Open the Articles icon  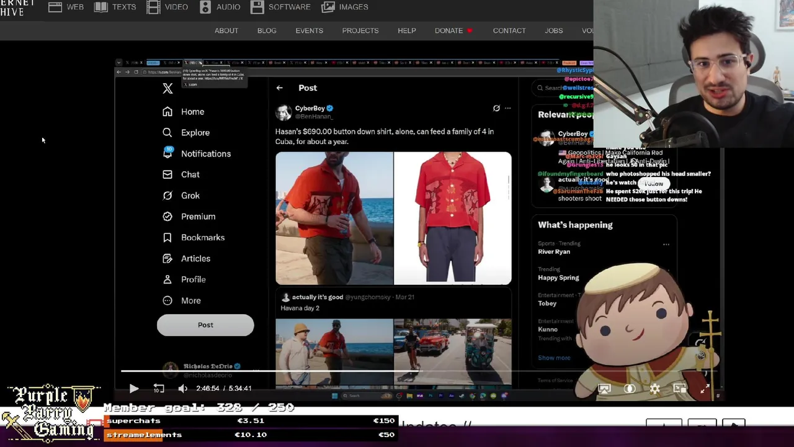click(167, 258)
